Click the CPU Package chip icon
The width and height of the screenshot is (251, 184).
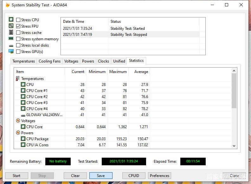click(x=23, y=139)
